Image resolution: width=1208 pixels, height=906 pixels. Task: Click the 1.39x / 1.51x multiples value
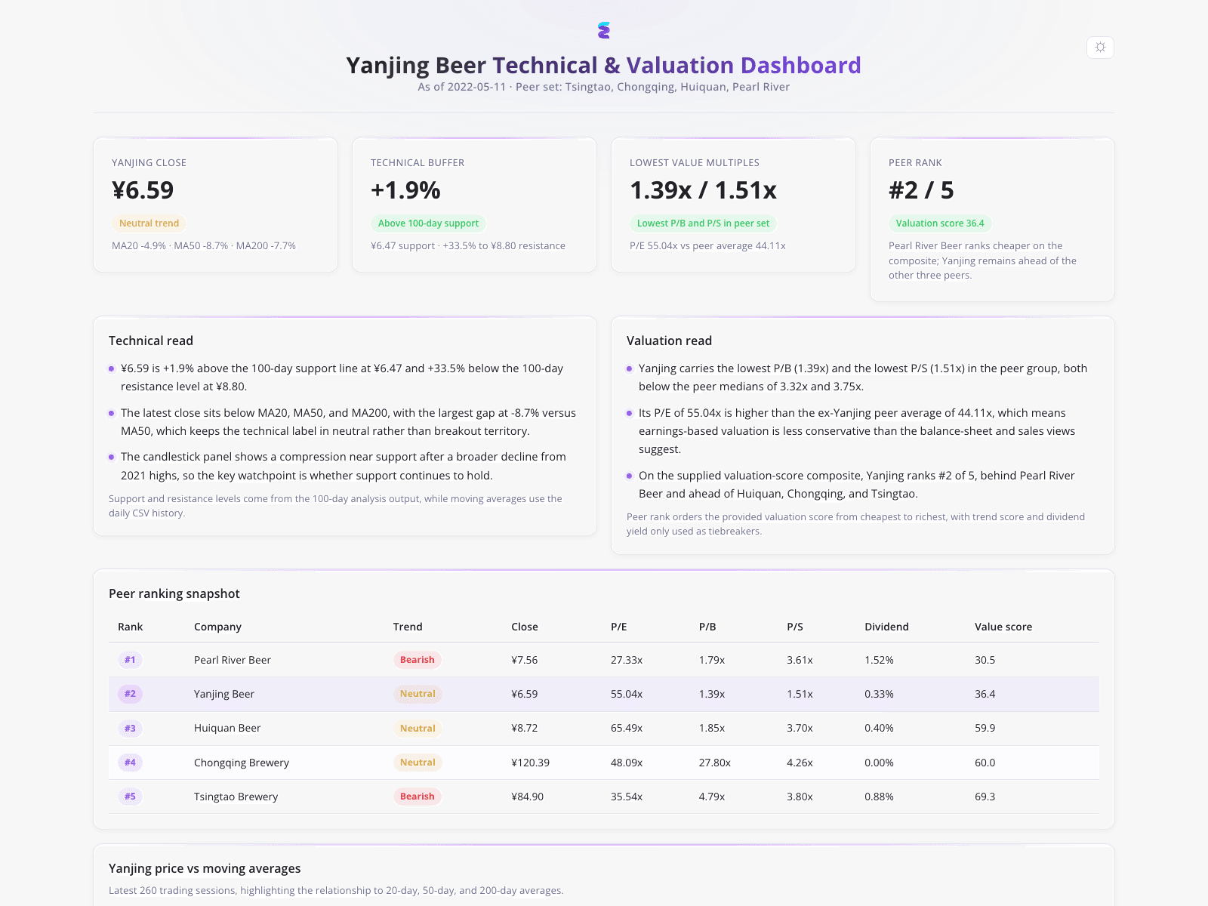tap(703, 190)
